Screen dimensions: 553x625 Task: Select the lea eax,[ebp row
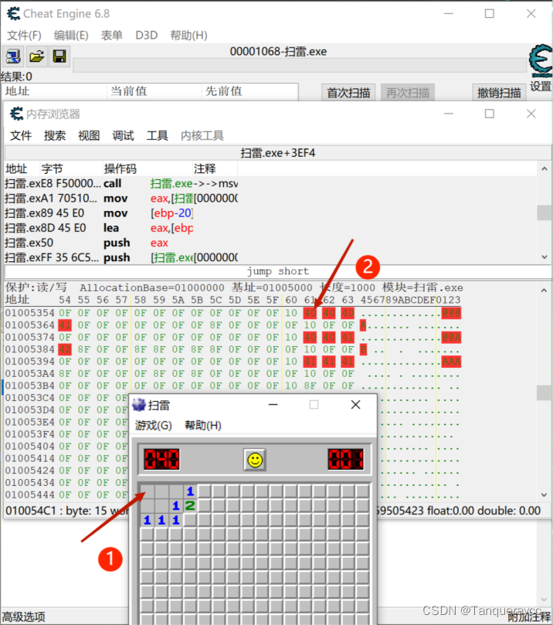tap(121, 228)
